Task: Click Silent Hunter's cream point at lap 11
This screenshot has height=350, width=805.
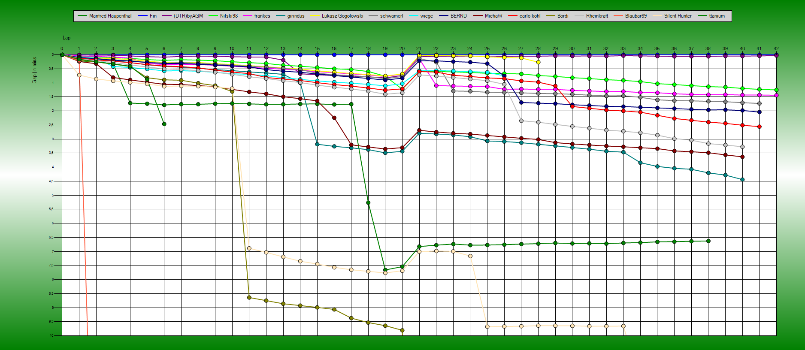Action: click(249, 248)
